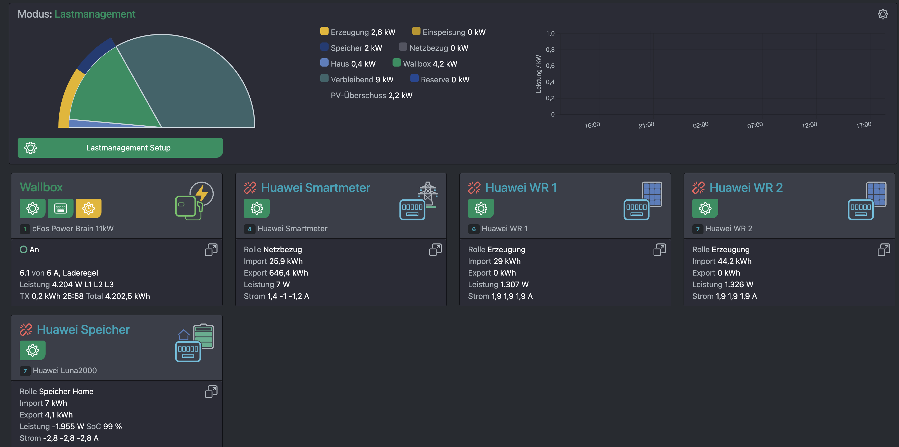
Task: Click Huawei Speicher battery illustration
Action: tap(194, 343)
